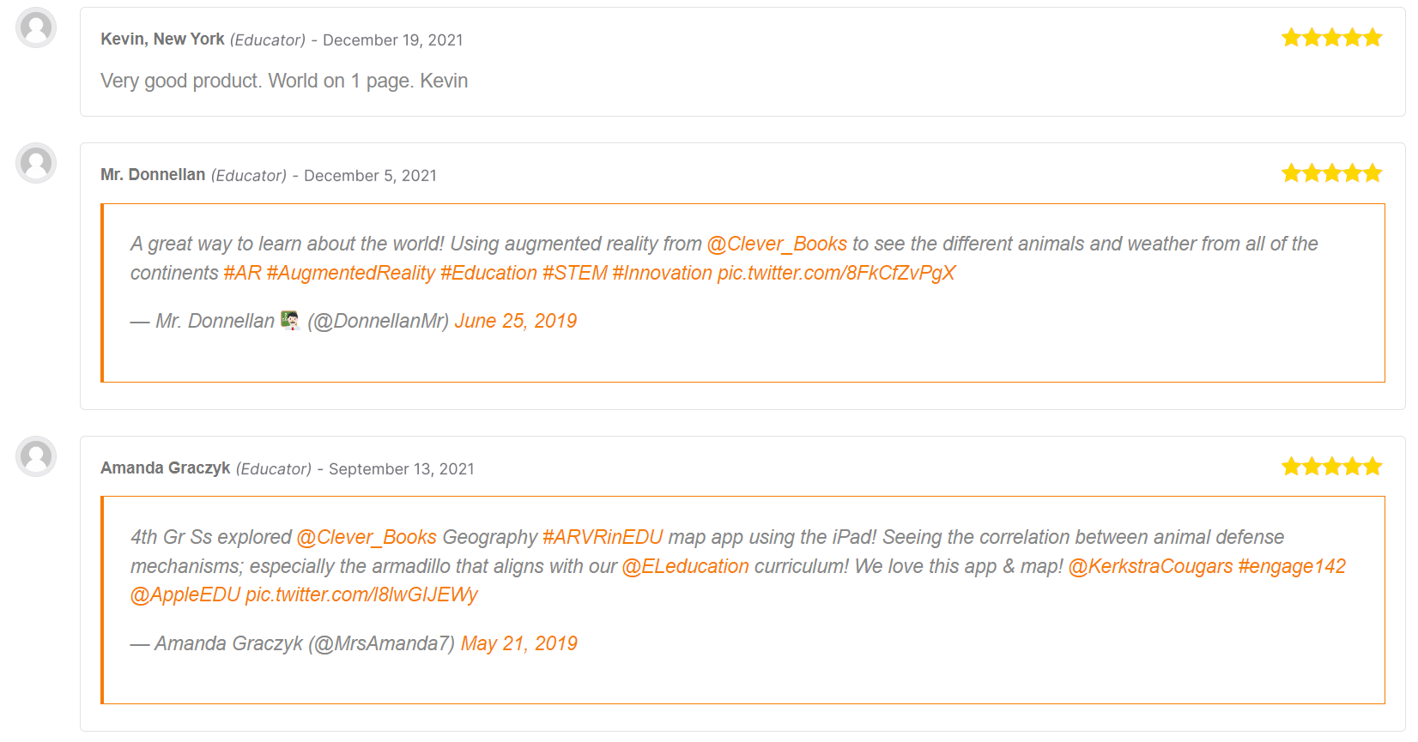Viewport: 1418px width, 742px height.
Task: Open @Clever_Books link in Mr. Donnellan's tweet
Action: point(777,244)
